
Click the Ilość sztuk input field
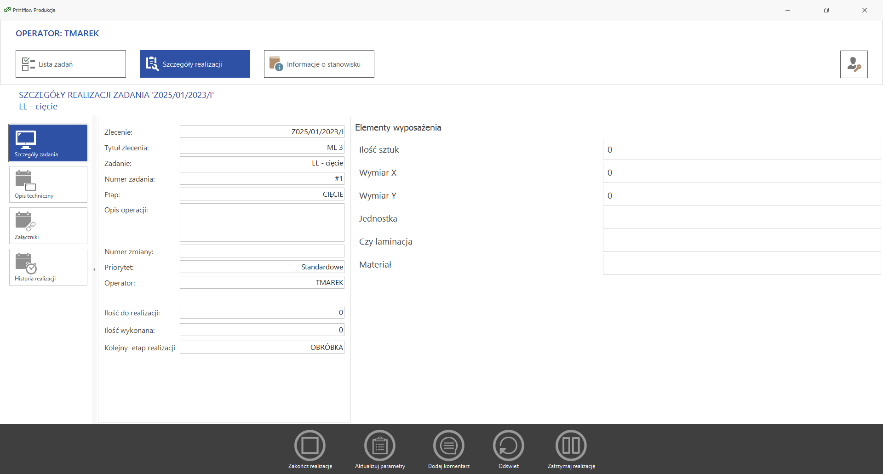pyautogui.click(x=741, y=150)
